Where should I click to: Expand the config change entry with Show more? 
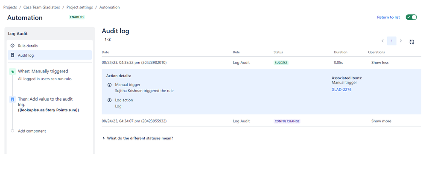[381, 121]
